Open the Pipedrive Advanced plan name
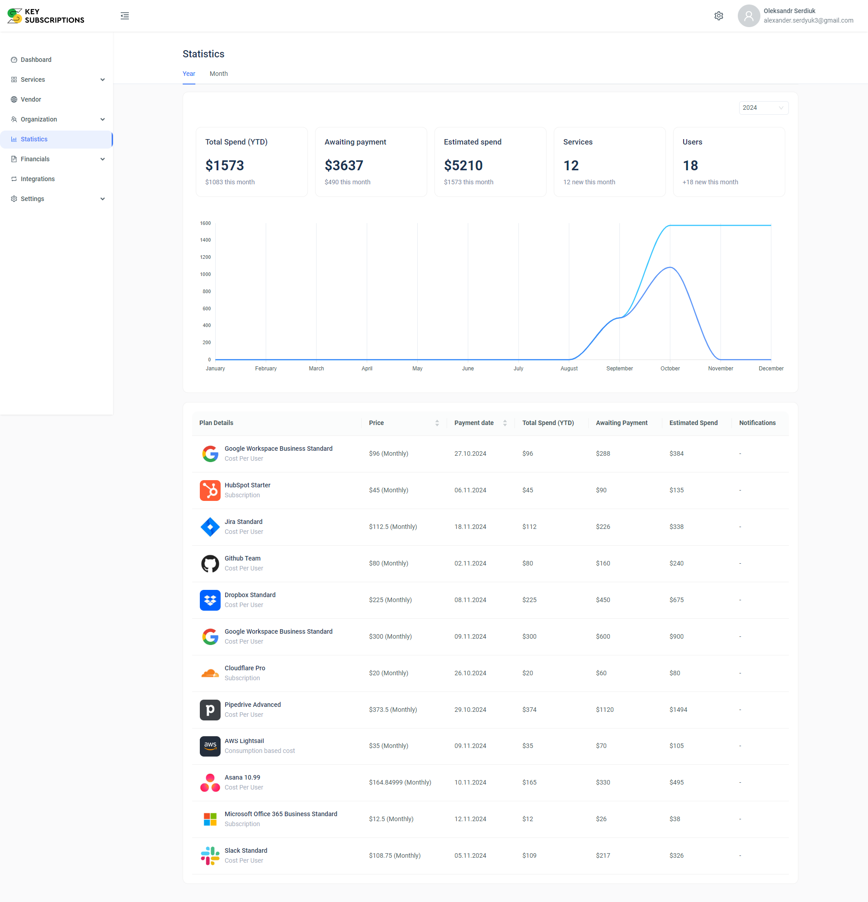Image resolution: width=868 pixels, height=902 pixels. 252,705
